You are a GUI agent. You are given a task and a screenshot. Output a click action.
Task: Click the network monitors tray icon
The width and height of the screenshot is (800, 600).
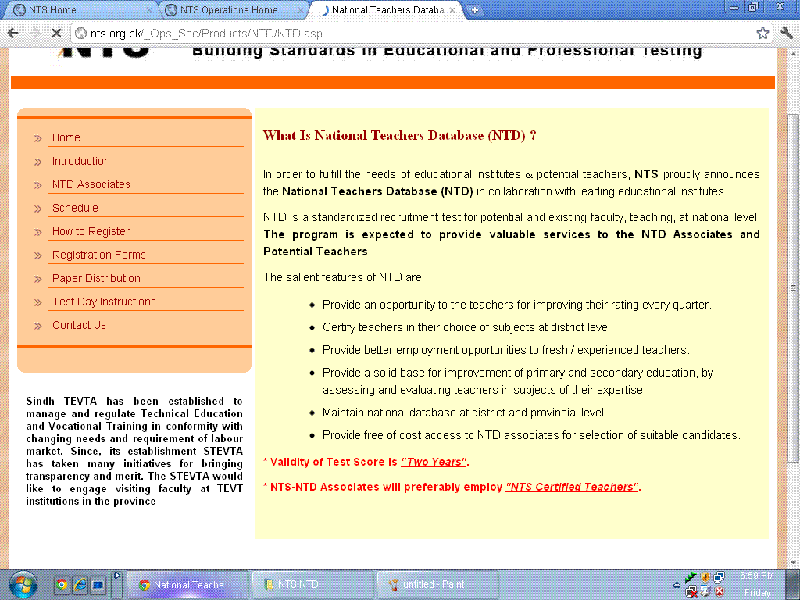pyautogui.click(x=720, y=577)
